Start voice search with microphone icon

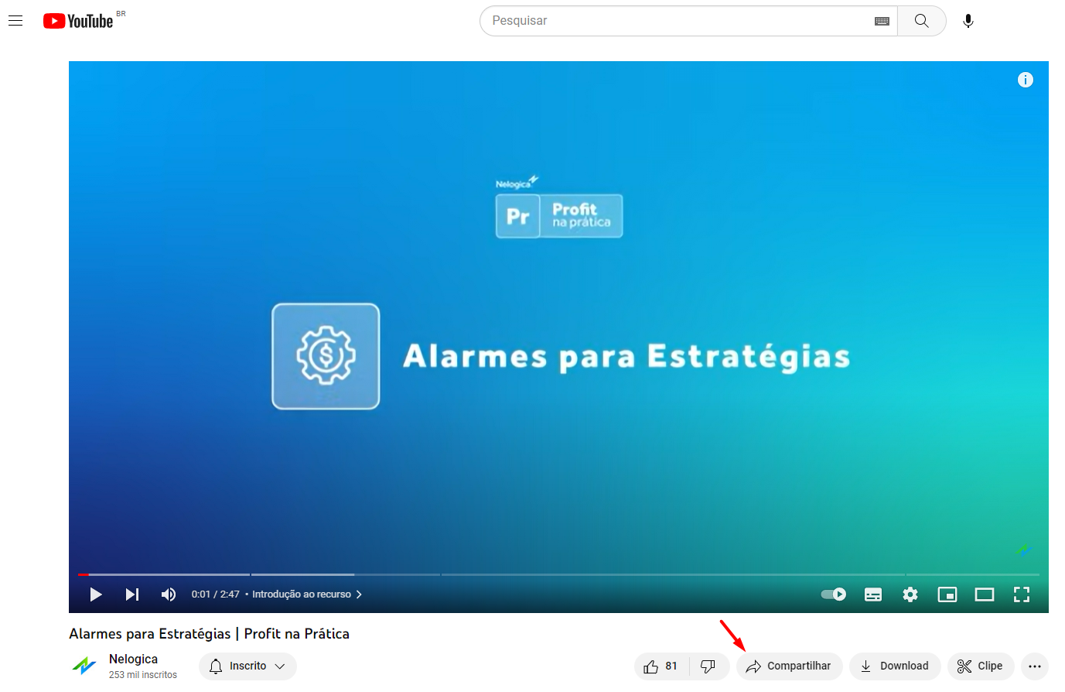968,21
